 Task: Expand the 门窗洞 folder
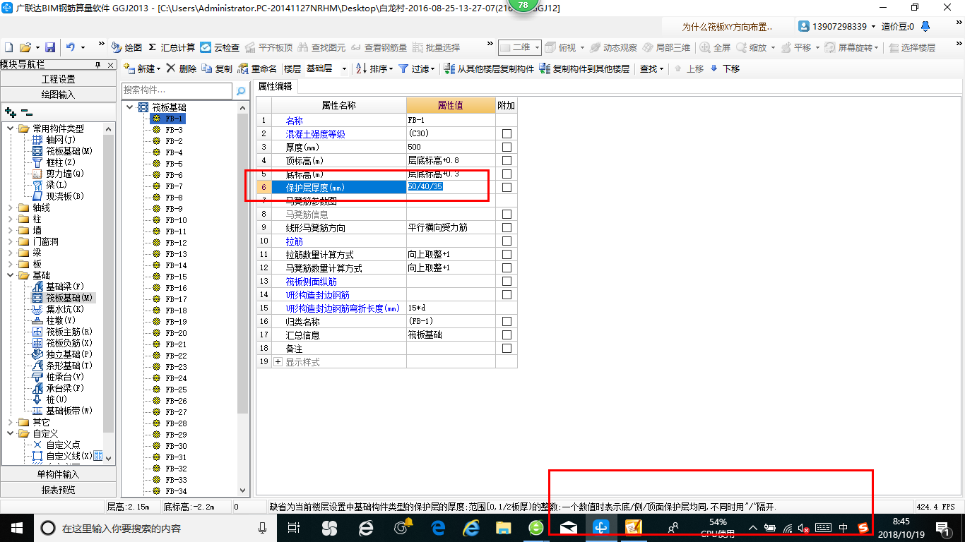tap(11, 241)
